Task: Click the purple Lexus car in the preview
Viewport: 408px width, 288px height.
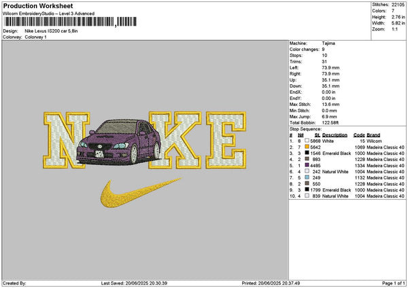Action: coord(119,142)
